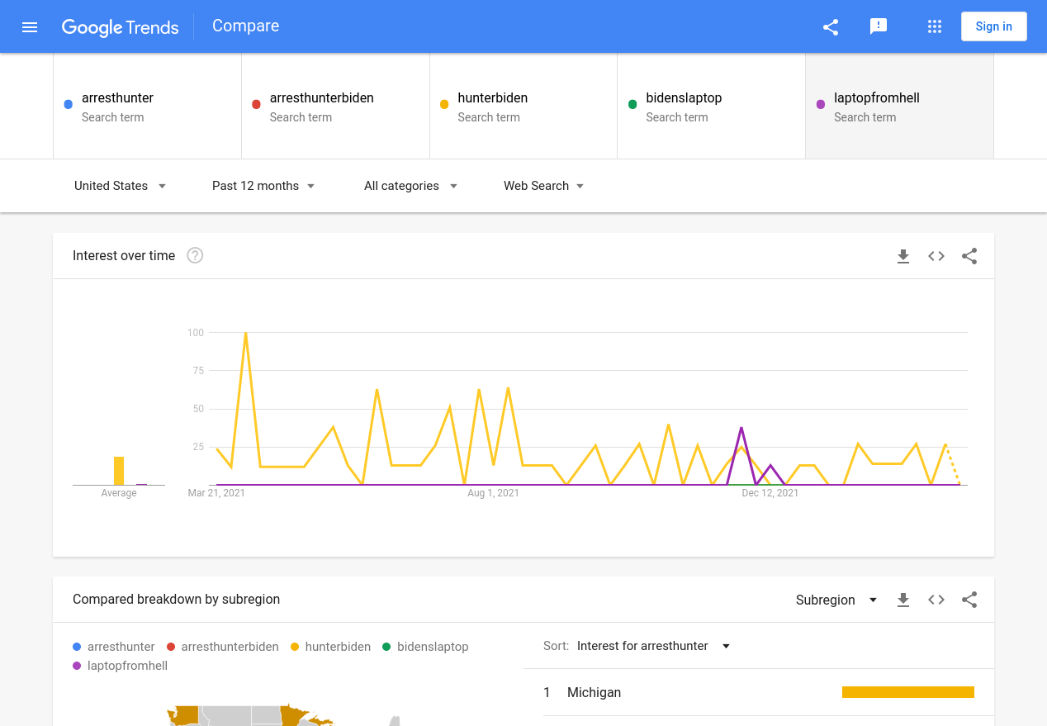
Task: Select the laptopfromhell search term card
Action: coord(899,106)
